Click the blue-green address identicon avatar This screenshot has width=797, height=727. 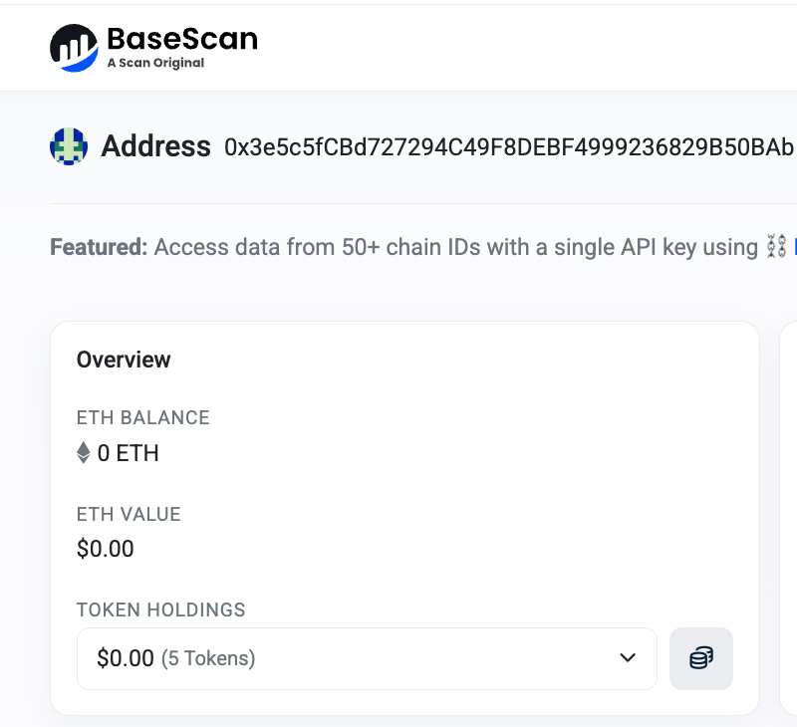coord(69,146)
